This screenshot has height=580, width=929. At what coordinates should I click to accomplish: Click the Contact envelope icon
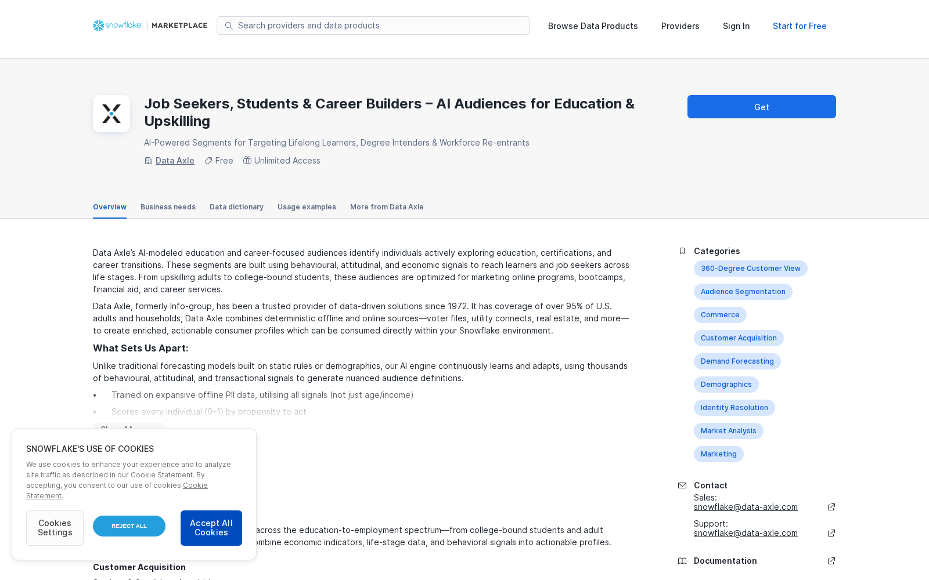point(682,485)
